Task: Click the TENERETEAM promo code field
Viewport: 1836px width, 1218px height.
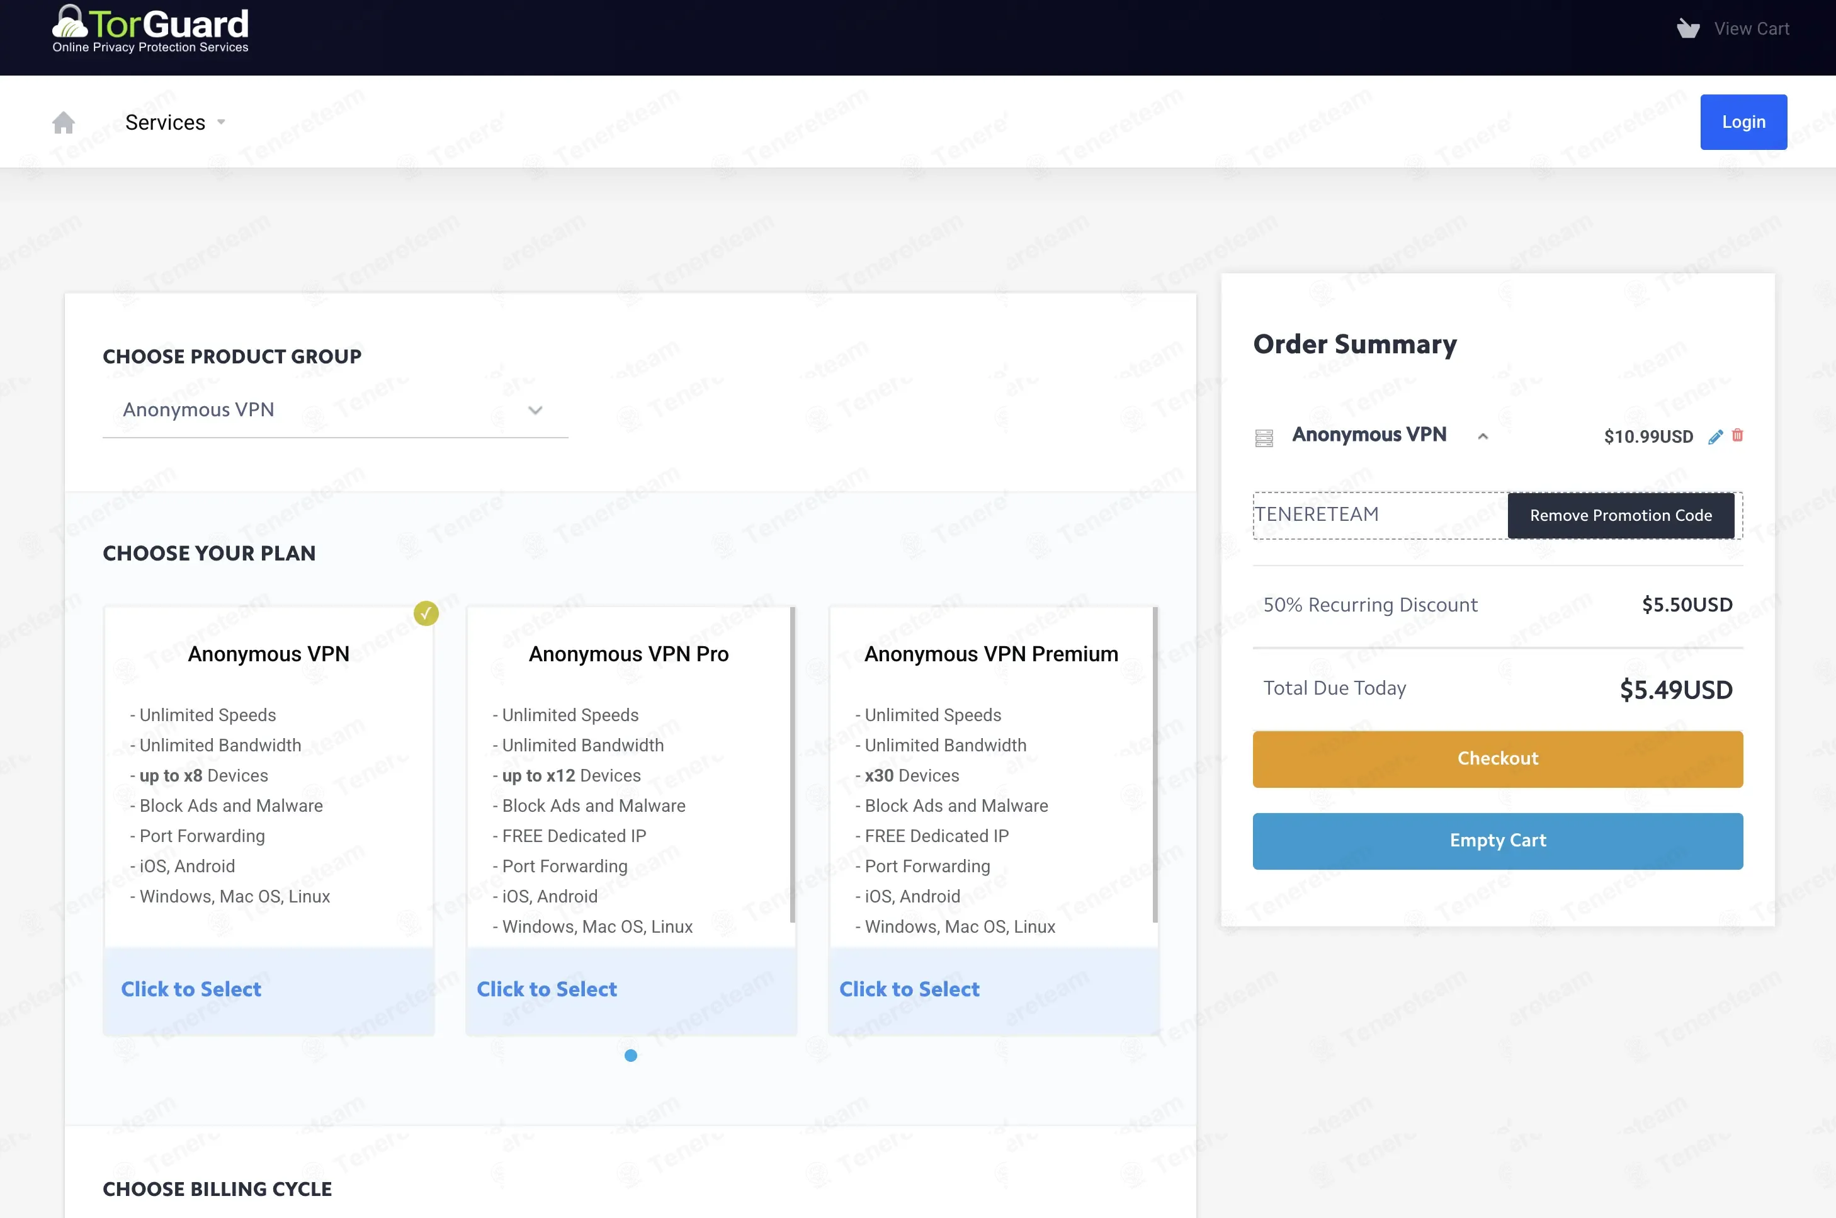Action: click(x=1380, y=515)
